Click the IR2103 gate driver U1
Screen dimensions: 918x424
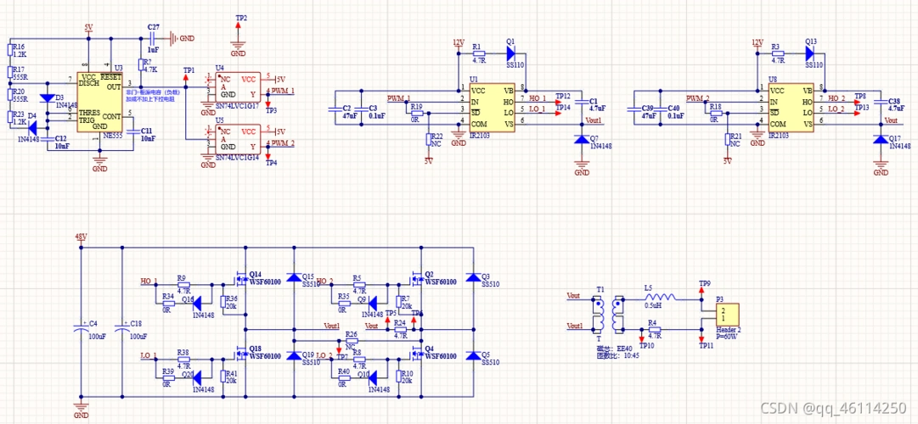tap(492, 107)
